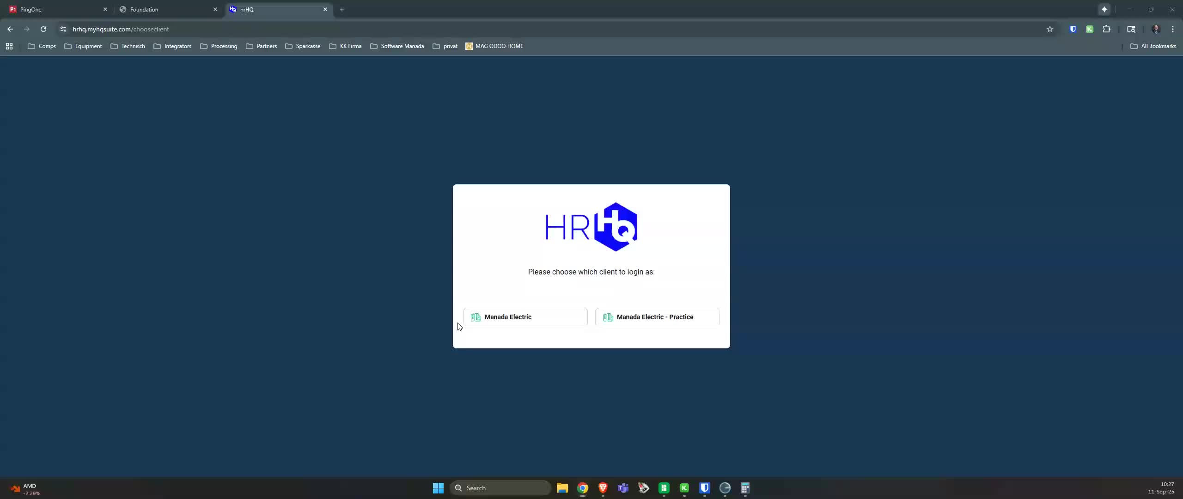The image size is (1183, 499).
Task: Open the clock and date panel
Action: click(x=1161, y=488)
